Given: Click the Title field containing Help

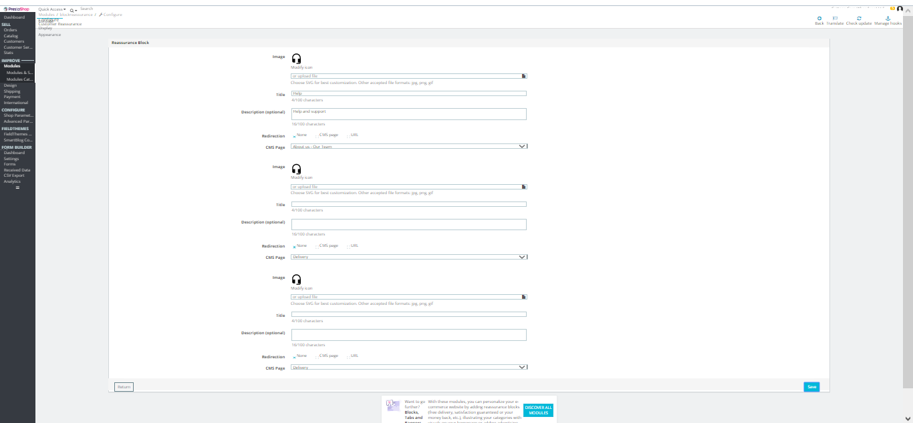Looking at the screenshot, I should pyautogui.click(x=409, y=93).
